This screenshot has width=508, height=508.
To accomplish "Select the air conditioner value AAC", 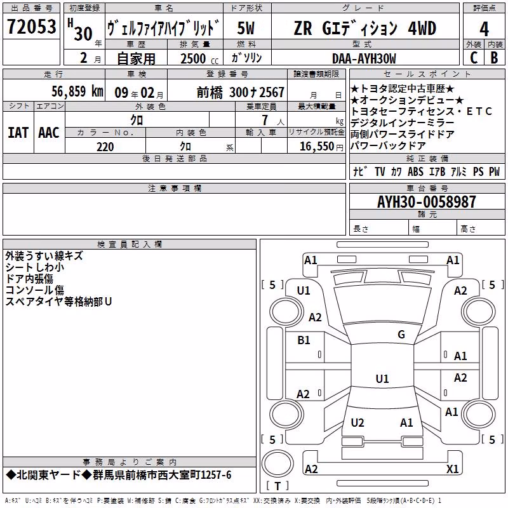I will tap(49, 133).
